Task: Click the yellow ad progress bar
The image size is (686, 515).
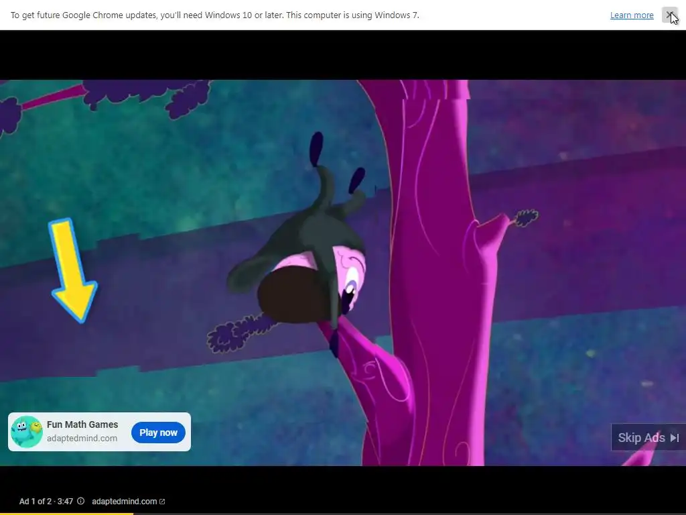Action: point(66,514)
